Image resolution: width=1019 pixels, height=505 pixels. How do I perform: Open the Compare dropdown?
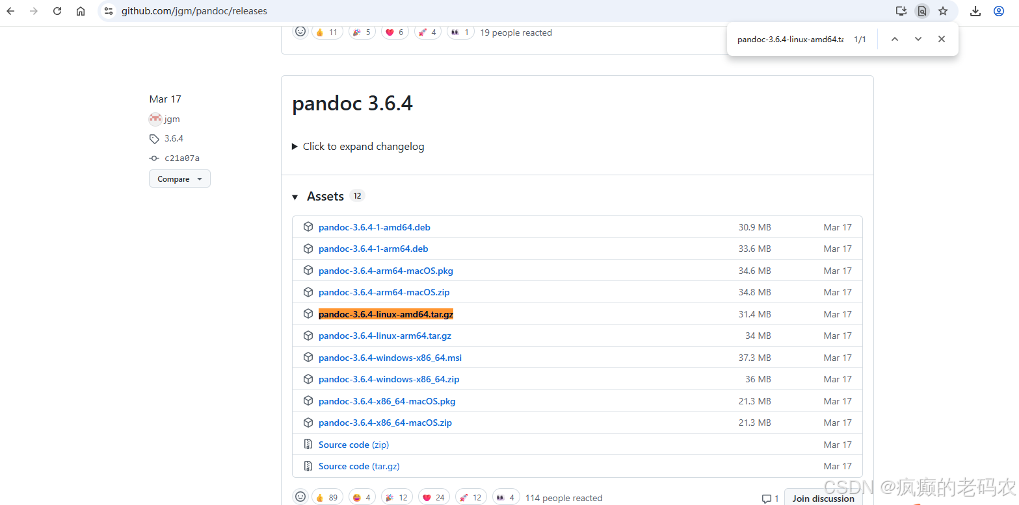point(179,179)
